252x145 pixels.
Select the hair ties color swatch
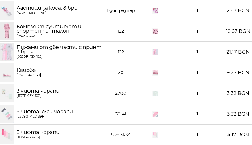pos(155,11)
